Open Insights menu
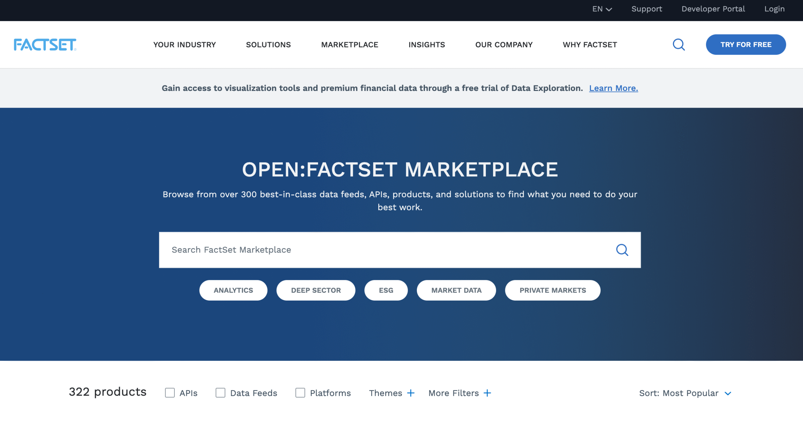The image size is (803, 421). coord(427,45)
